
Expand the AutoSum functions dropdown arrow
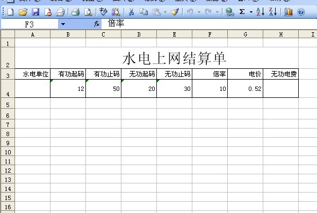coord(251,12)
